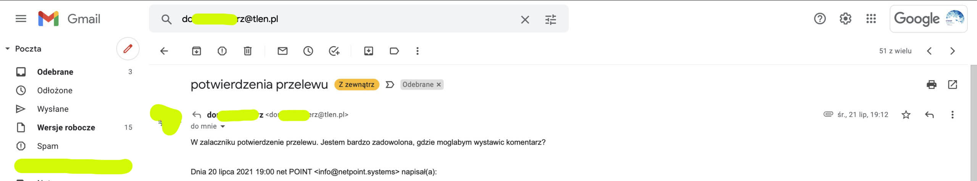Open the Labels tag icon

pyautogui.click(x=394, y=51)
